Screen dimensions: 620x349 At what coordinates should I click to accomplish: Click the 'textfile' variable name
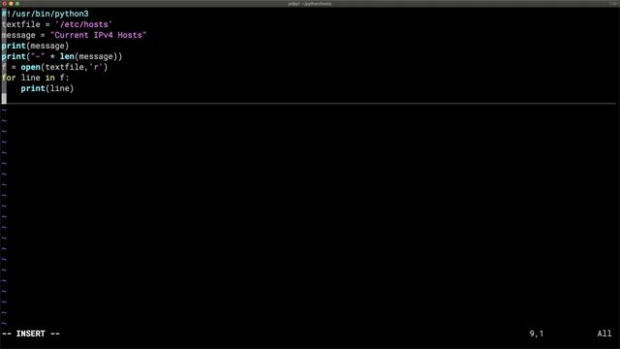click(x=21, y=24)
